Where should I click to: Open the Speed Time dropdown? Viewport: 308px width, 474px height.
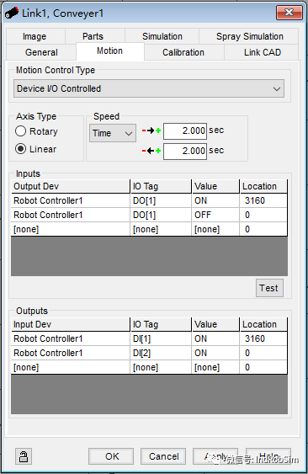[113, 133]
